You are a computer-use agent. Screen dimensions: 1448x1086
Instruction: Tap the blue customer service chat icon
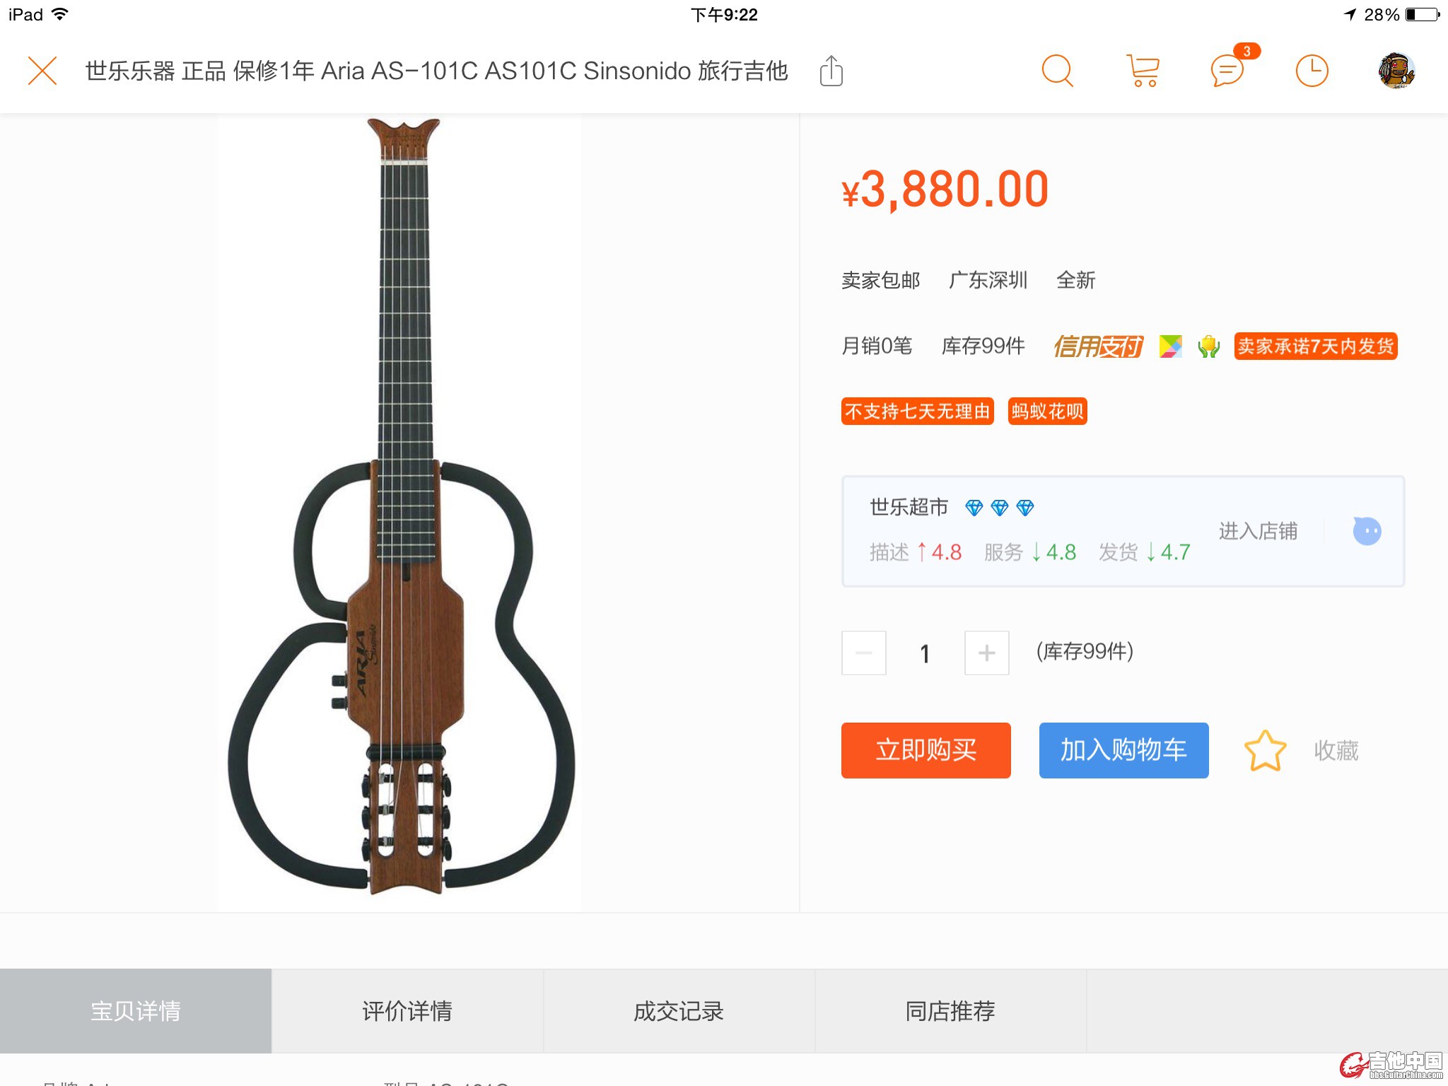(x=1367, y=531)
